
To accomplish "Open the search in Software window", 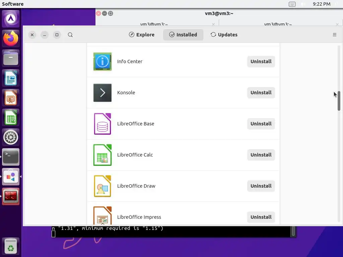I will [70, 35].
